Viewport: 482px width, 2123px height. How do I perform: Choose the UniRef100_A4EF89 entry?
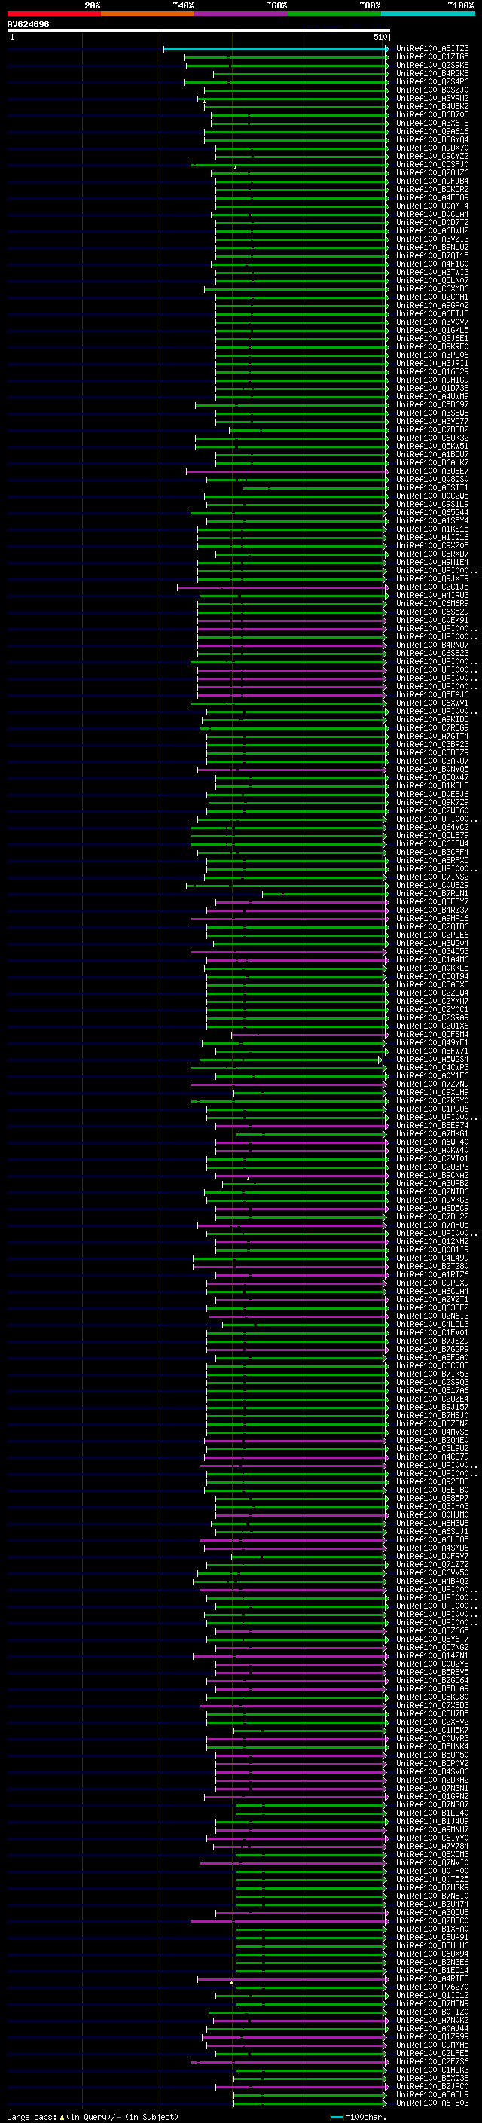click(x=432, y=197)
